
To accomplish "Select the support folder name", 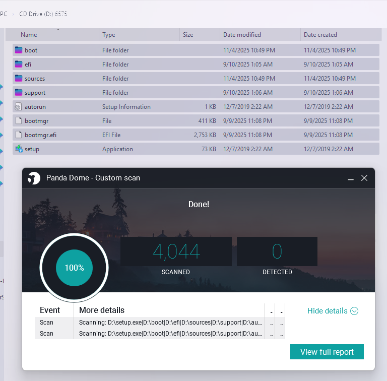I will click(x=35, y=93).
